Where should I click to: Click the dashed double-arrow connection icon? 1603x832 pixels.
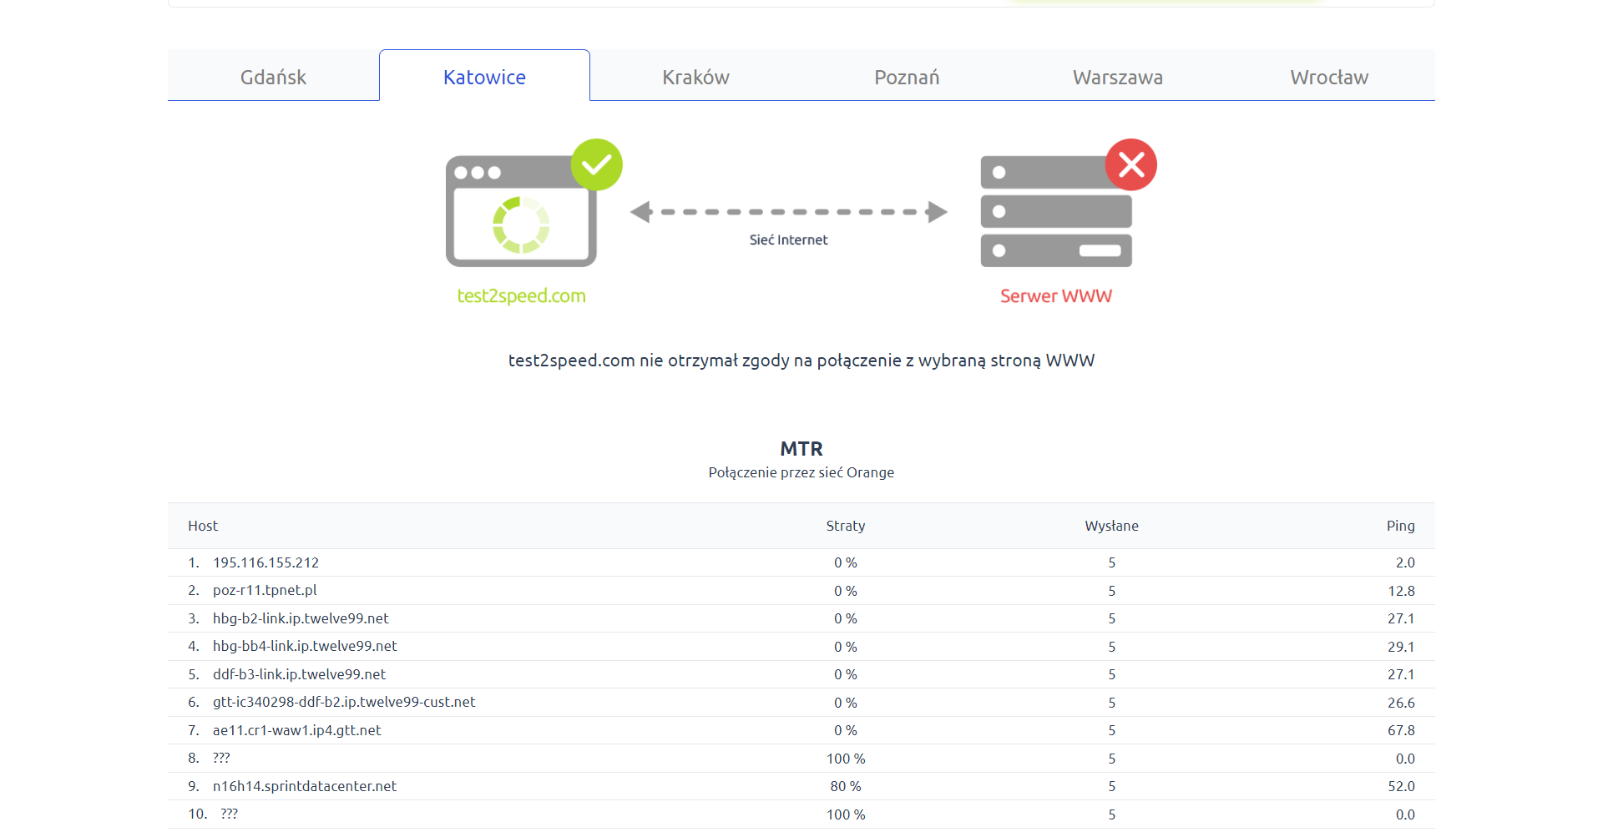pyautogui.click(x=788, y=212)
